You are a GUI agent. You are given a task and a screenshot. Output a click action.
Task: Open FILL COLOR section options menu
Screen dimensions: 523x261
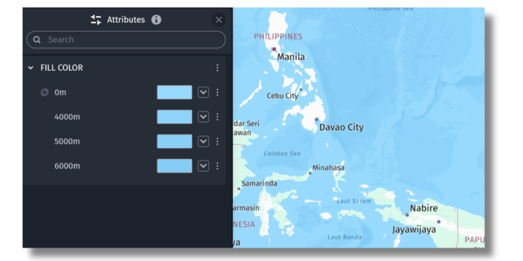tap(217, 68)
